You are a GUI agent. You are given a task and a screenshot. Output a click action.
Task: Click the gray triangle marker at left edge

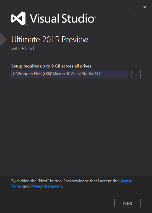(3, 40)
